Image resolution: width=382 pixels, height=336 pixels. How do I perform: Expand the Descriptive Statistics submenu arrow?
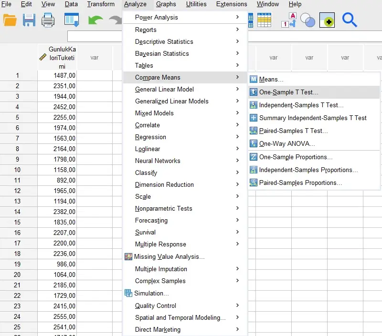click(237, 41)
